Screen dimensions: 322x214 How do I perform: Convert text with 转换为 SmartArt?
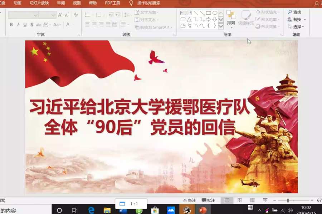tap(153, 27)
